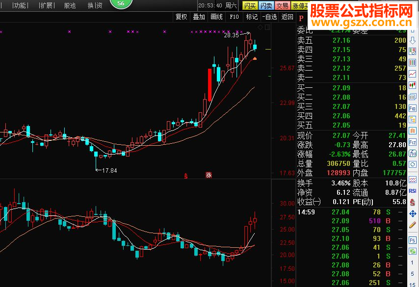Open the 换|资 menu item
419x287 pixels.
click(x=95, y=5)
